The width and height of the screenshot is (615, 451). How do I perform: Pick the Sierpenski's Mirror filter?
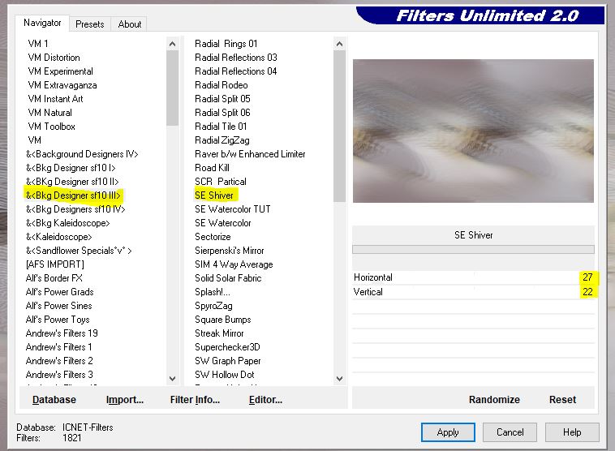tap(230, 251)
